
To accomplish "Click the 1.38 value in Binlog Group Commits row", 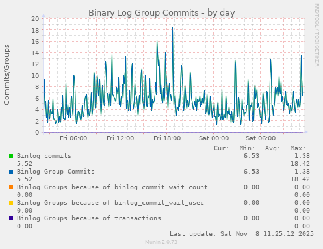I will tap(302, 172).
